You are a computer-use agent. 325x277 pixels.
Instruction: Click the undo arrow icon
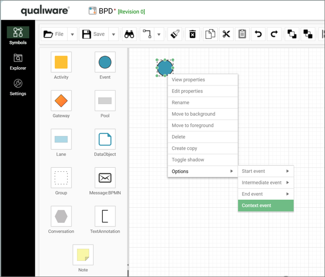pos(258,34)
